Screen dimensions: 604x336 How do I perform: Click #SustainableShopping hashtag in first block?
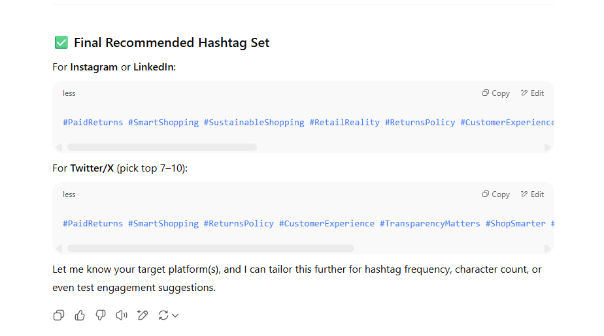tap(254, 122)
